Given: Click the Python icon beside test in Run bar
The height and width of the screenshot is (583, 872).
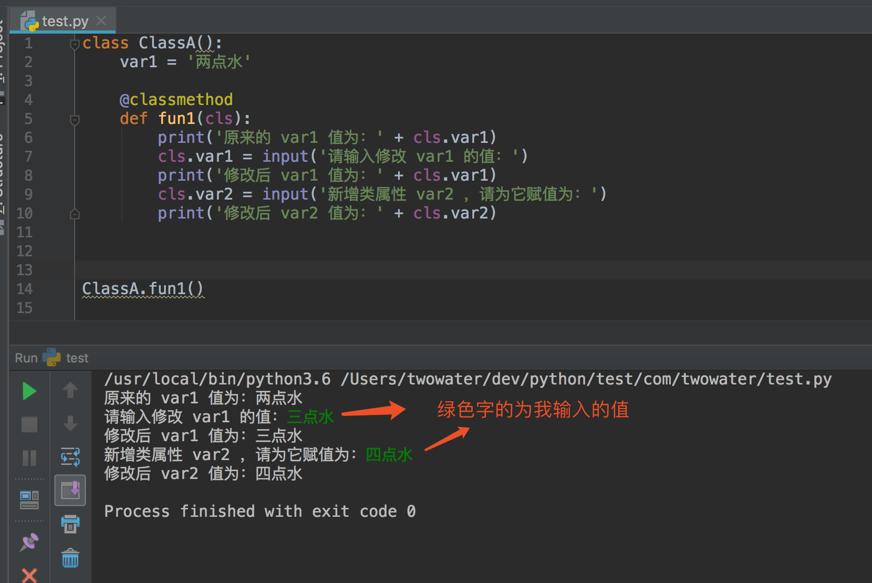Looking at the screenshot, I should click(51, 358).
